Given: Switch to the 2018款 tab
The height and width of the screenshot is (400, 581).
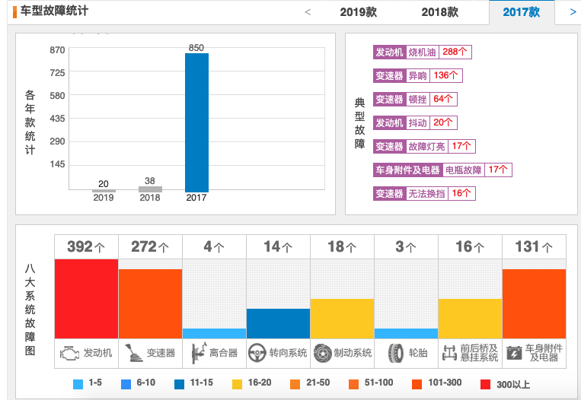Looking at the screenshot, I should (440, 12).
